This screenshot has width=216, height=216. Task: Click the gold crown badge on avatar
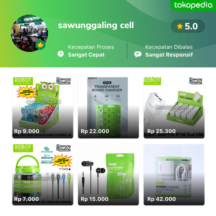40,45
